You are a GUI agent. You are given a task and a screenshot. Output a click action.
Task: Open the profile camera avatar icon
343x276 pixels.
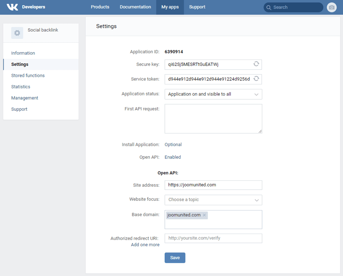pyautogui.click(x=331, y=7)
